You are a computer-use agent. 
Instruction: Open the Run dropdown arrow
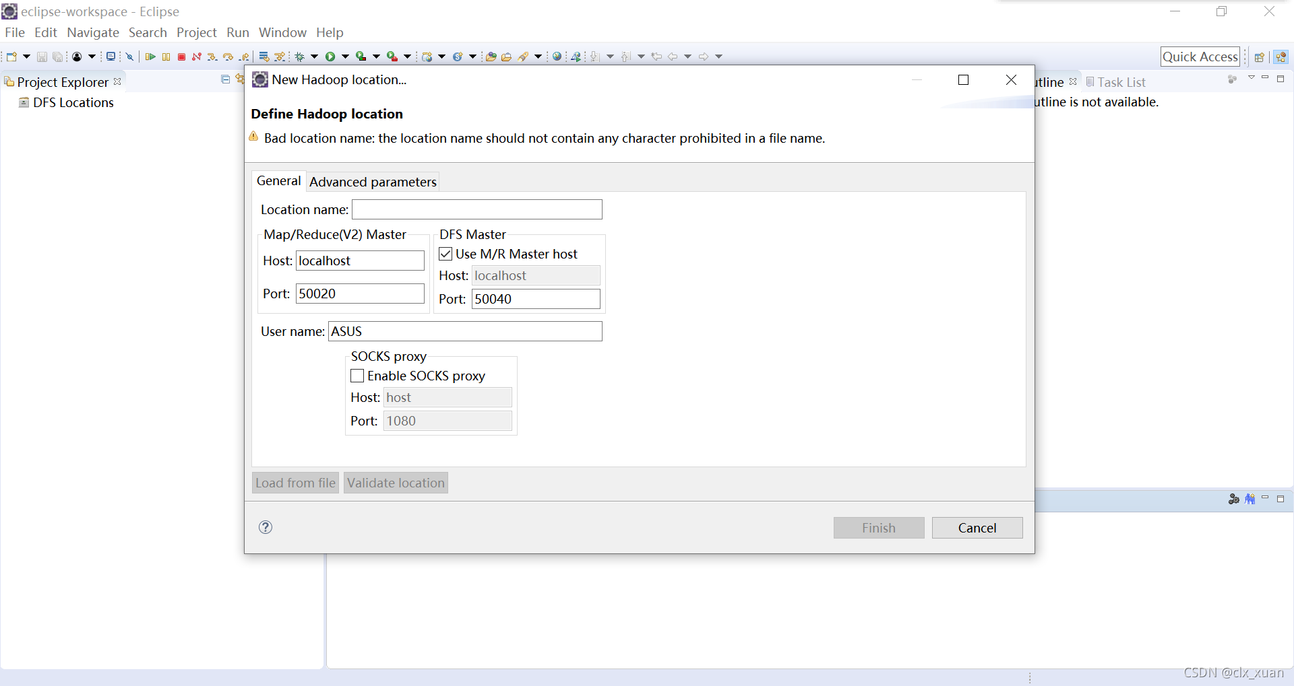pyautogui.click(x=346, y=57)
